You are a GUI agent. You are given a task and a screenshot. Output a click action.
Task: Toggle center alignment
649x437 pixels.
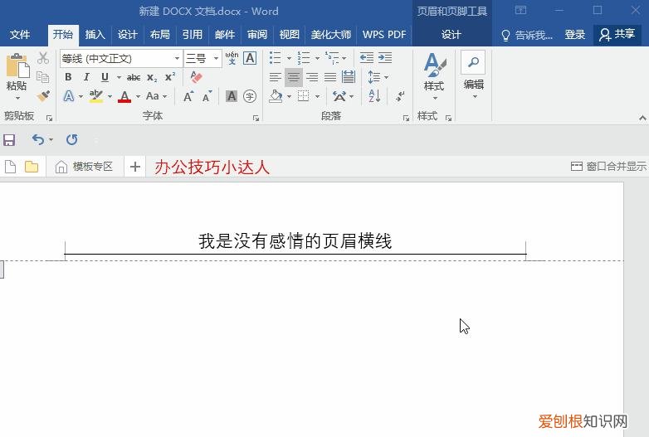[294, 77]
